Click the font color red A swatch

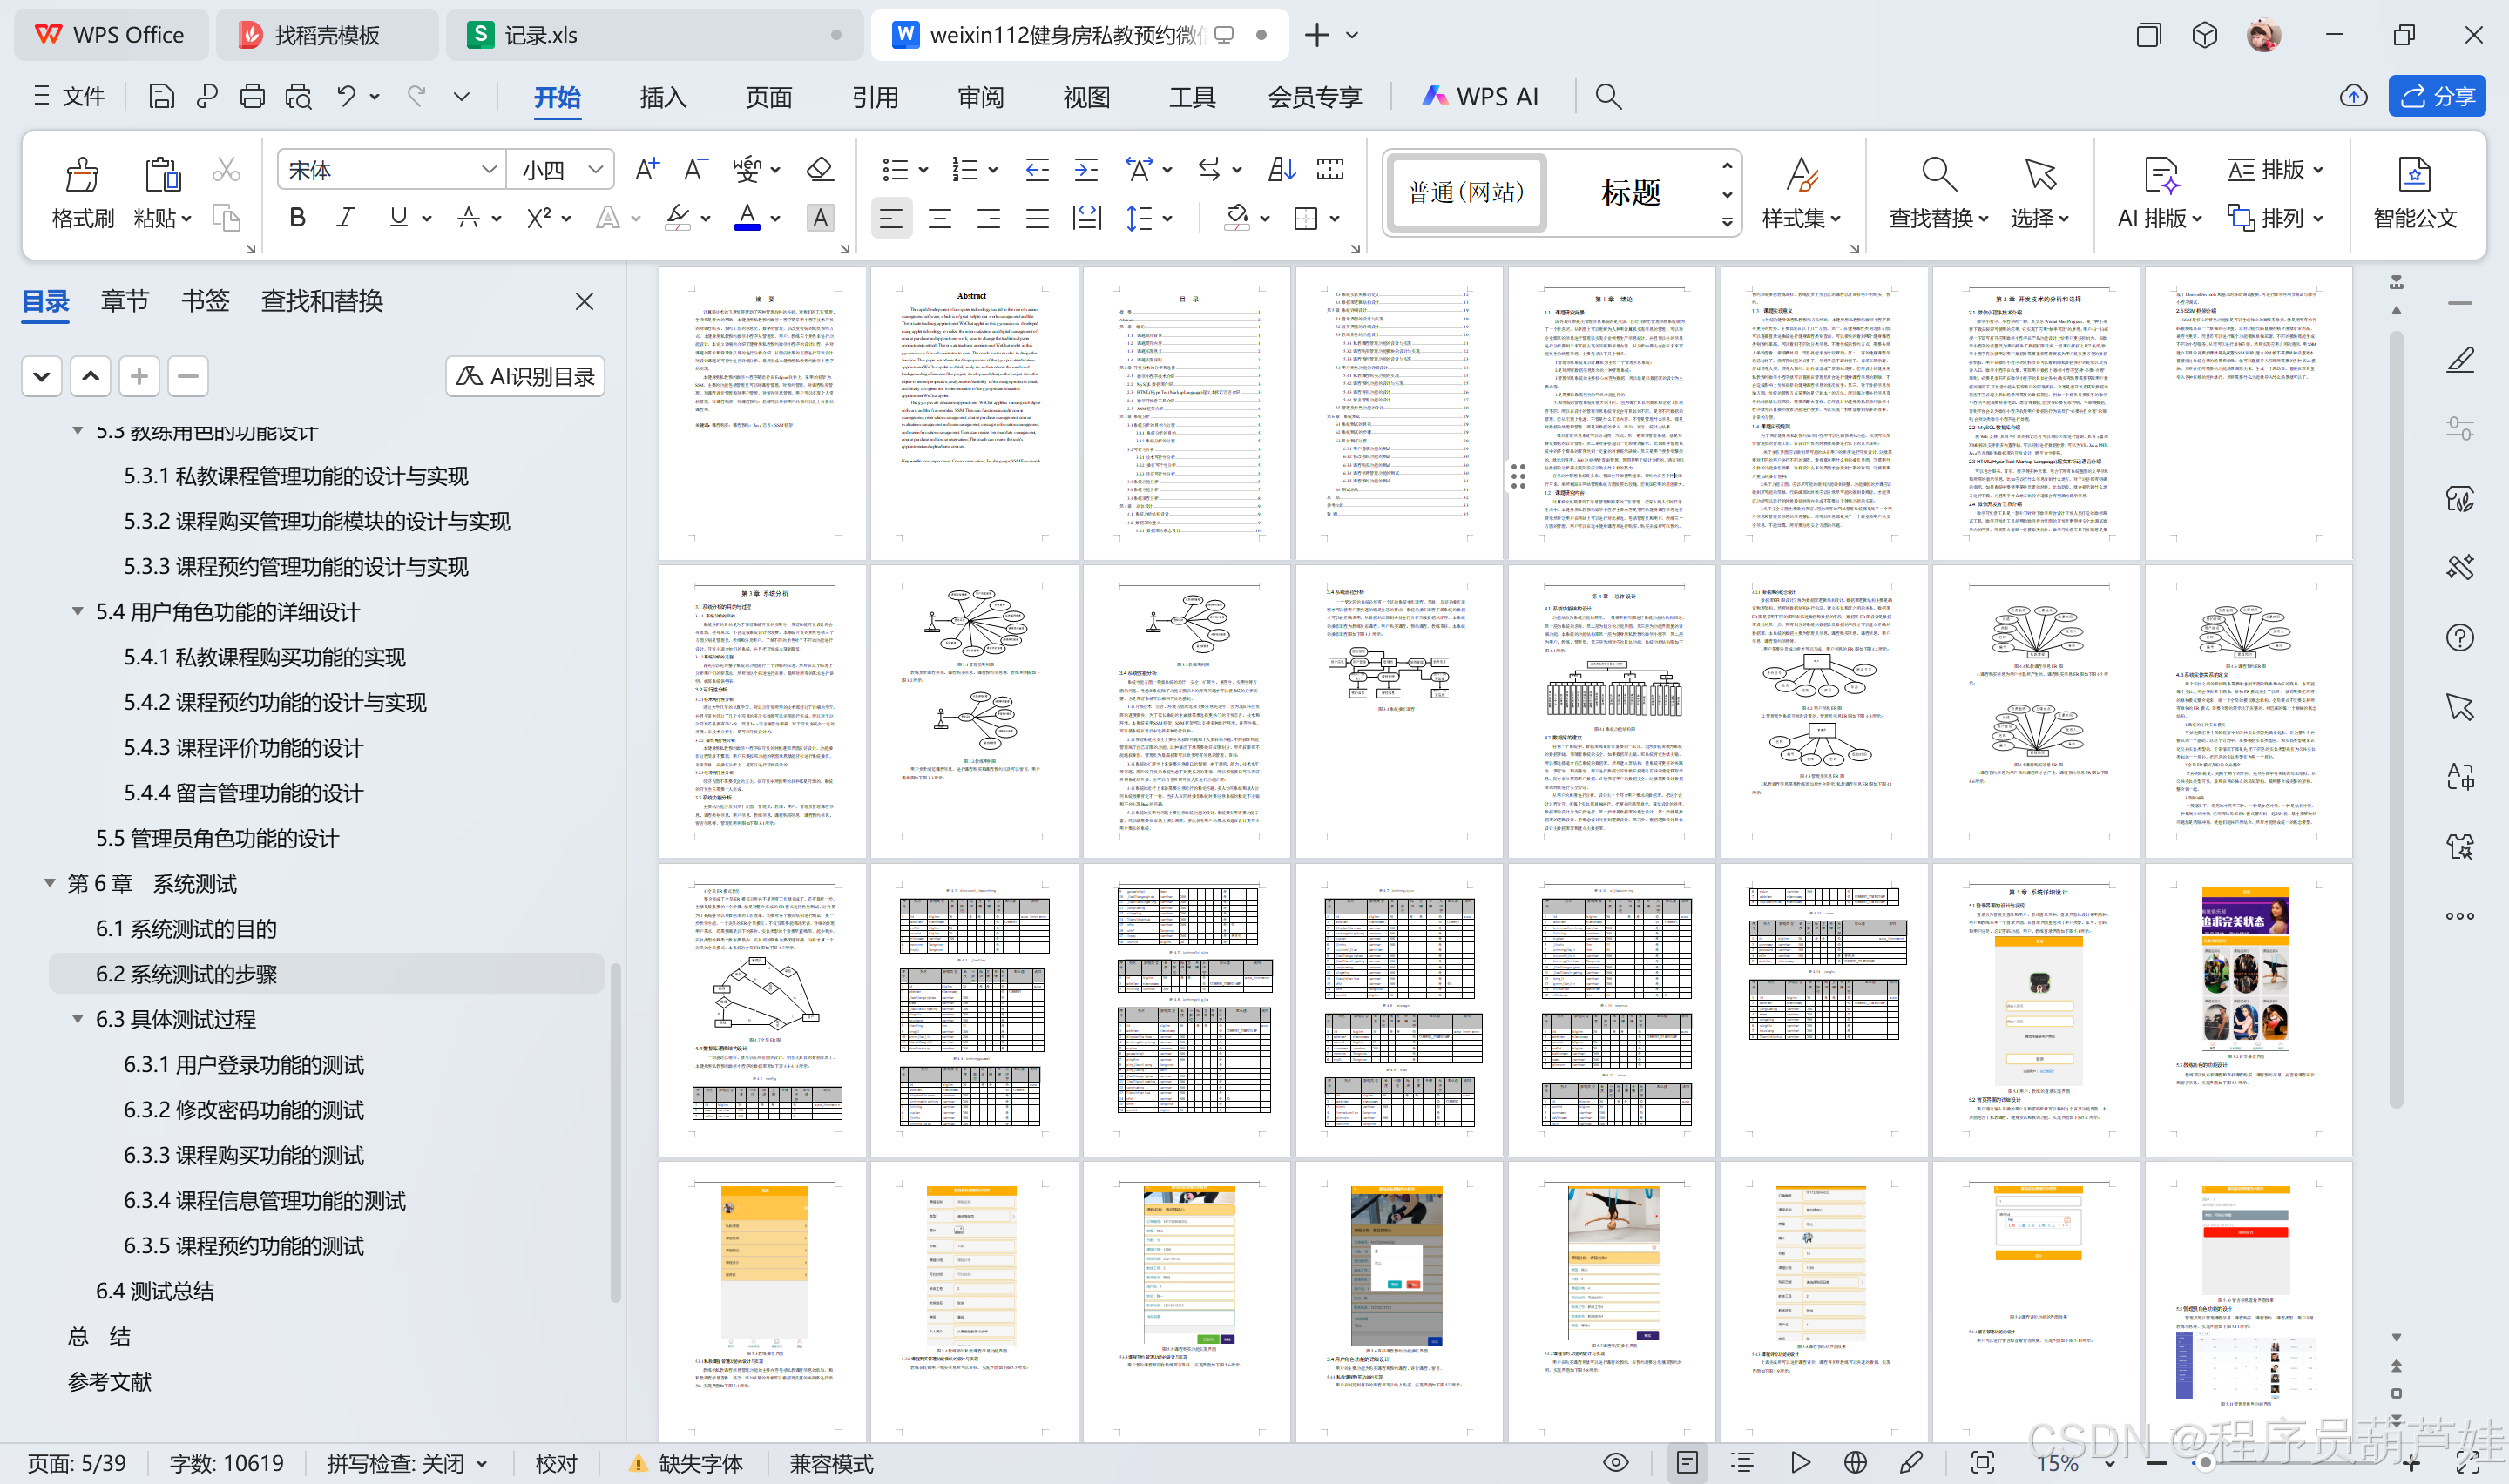click(x=747, y=218)
